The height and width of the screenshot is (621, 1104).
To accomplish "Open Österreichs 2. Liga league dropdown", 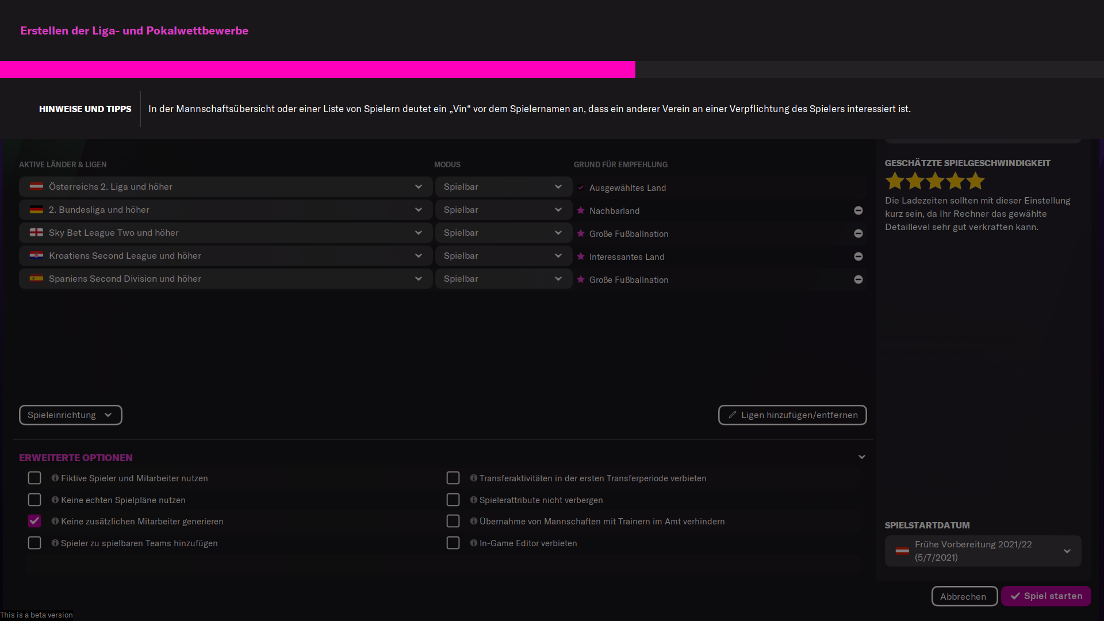I will pos(225,187).
